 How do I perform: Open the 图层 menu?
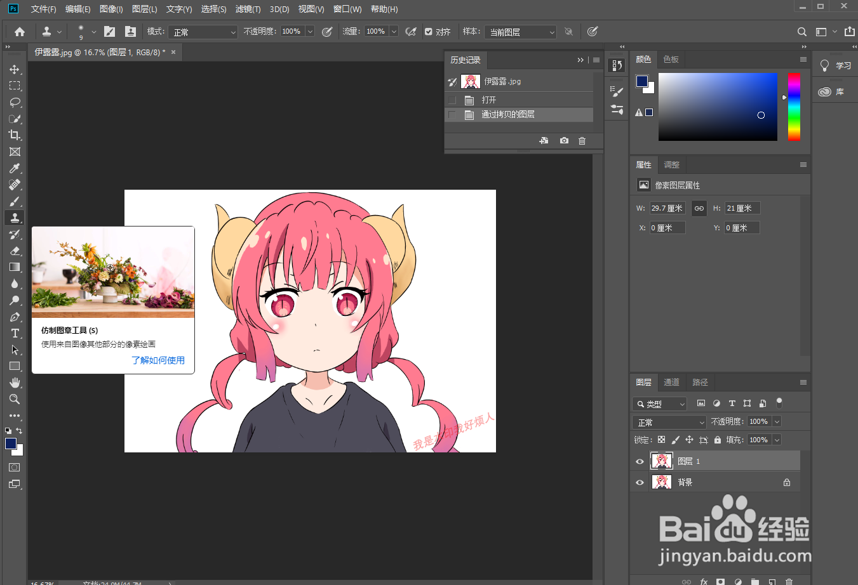[144, 9]
